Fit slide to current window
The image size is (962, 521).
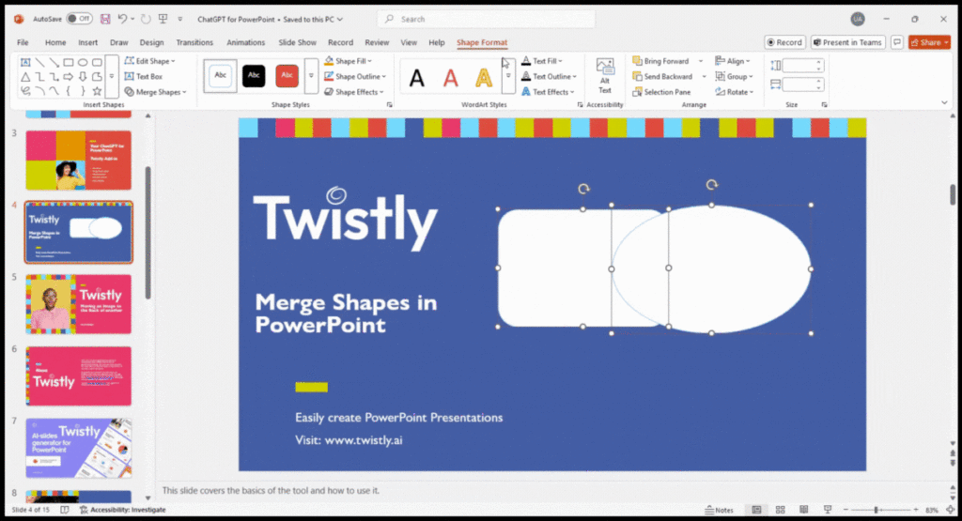click(951, 510)
